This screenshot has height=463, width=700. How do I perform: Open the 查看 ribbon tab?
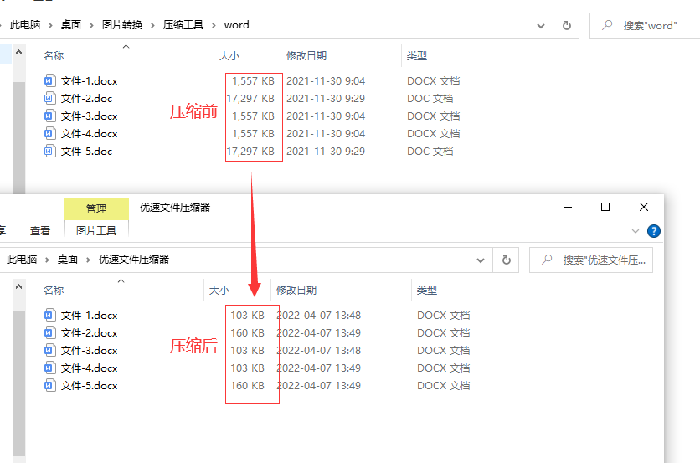pos(40,231)
